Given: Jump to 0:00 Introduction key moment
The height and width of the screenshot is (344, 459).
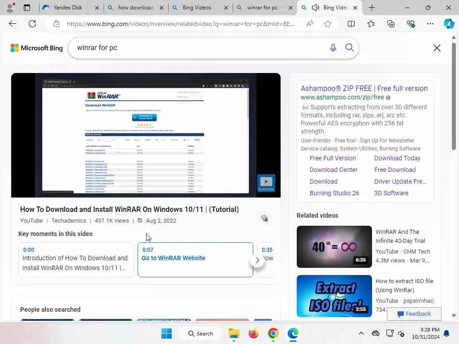Looking at the screenshot, I should (76, 259).
